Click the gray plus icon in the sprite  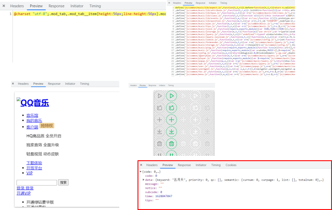pos(160,120)
